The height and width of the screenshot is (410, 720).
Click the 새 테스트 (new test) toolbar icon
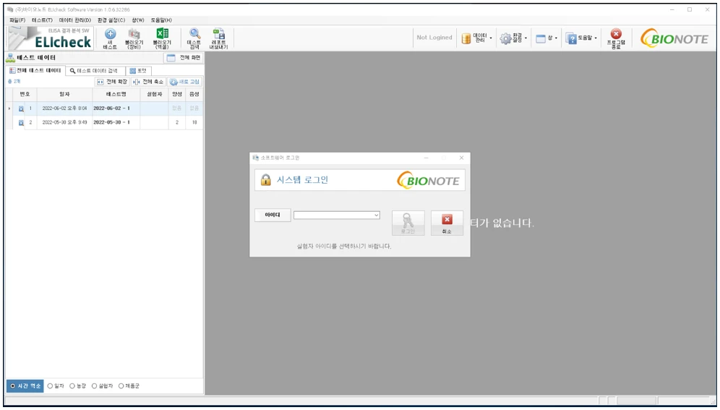coord(110,38)
